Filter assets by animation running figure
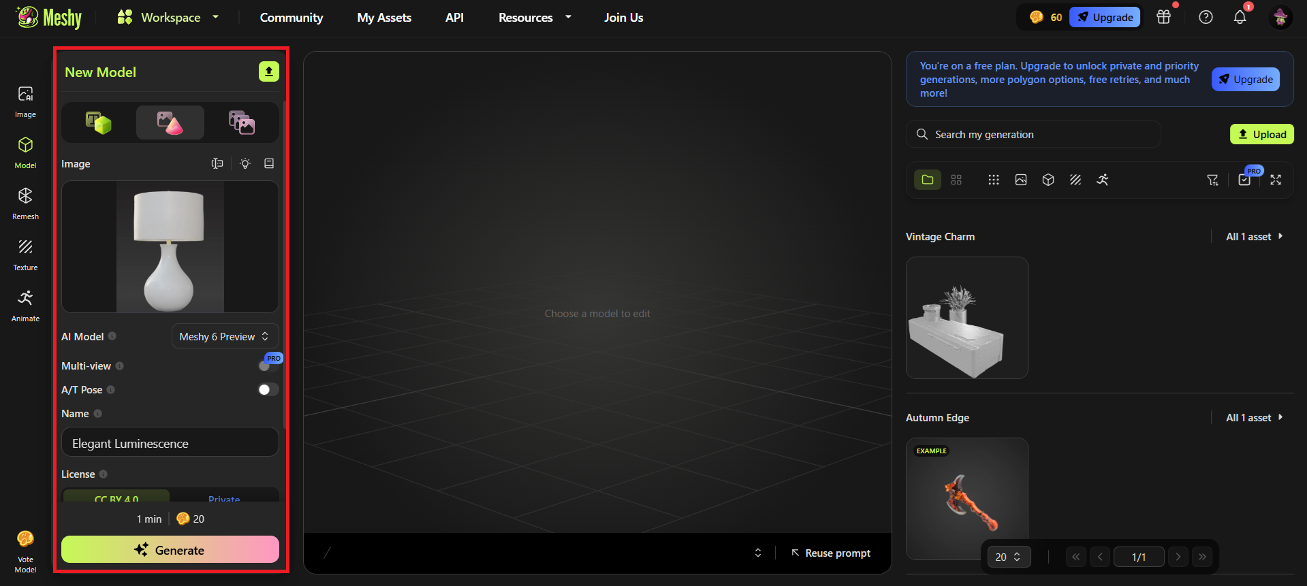 click(x=1103, y=180)
